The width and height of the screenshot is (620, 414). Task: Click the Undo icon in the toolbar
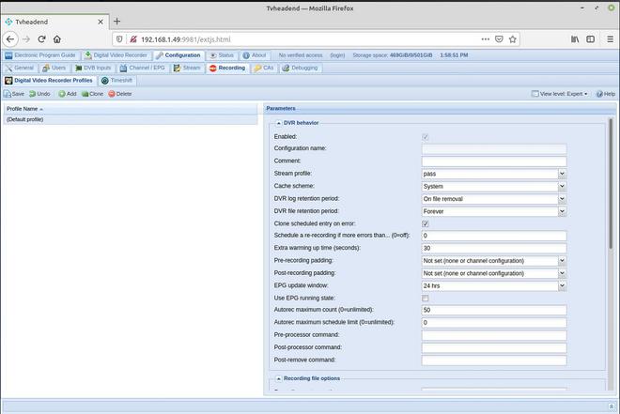pos(33,94)
